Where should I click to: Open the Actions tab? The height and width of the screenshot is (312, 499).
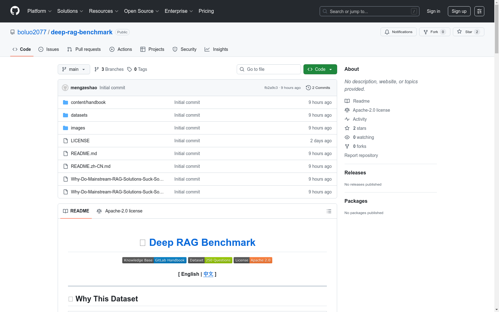(x=121, y=49)
